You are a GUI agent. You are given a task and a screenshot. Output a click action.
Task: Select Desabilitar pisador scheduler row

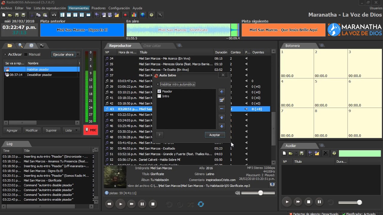click(x=42, y=75)
